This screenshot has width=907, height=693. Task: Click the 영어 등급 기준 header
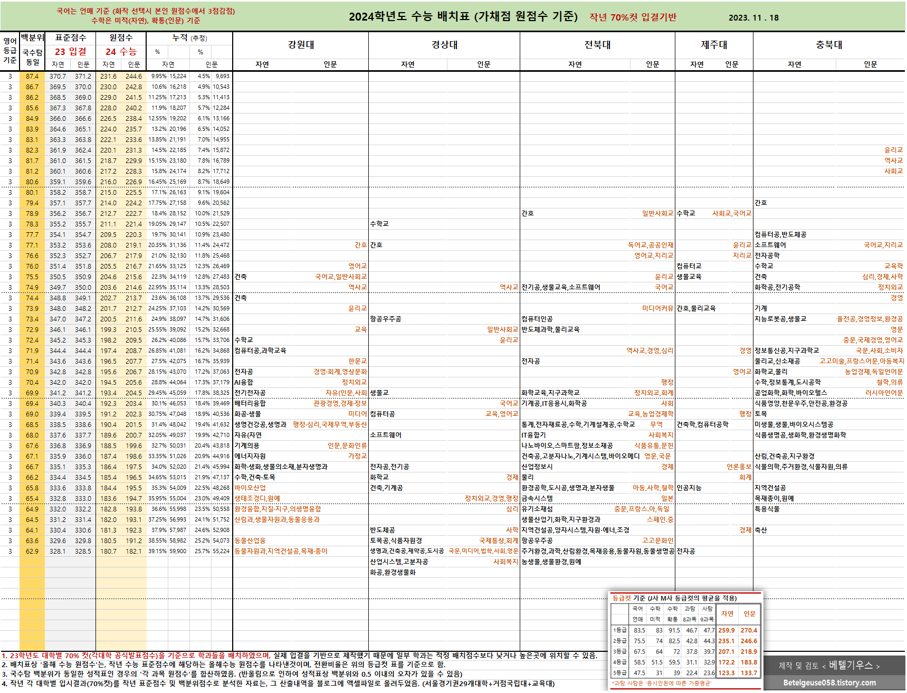click(10, 51)
